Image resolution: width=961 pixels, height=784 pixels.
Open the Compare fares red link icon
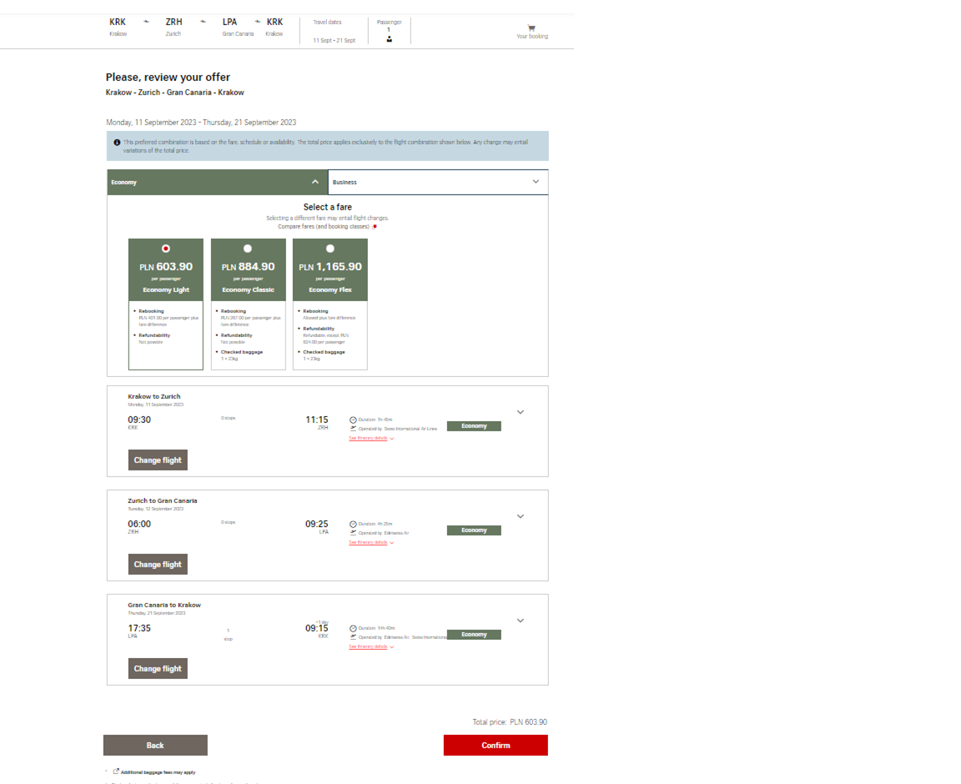(x=375, y=226)
